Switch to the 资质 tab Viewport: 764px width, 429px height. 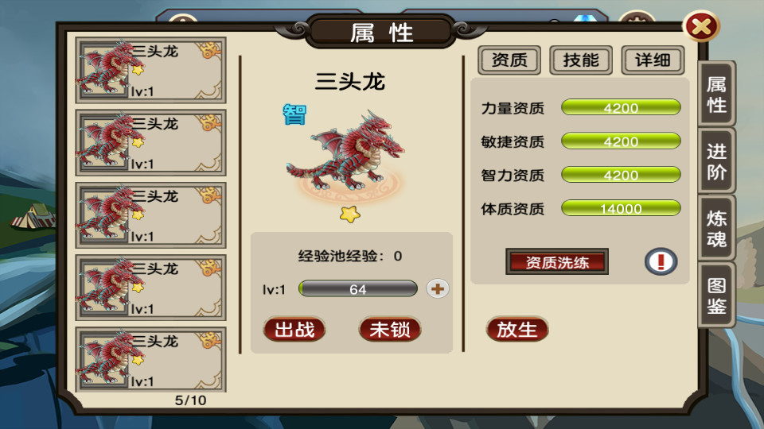(509, 60)
